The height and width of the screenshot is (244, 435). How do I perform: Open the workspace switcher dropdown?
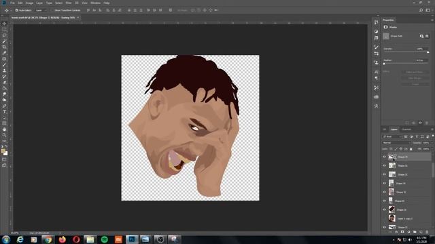coord(428,10)
